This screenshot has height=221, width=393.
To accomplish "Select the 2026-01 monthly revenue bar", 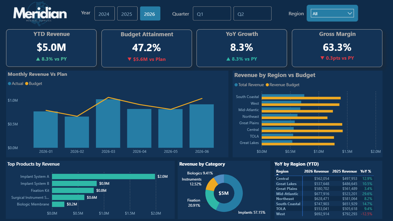I will [x=46, y=130].
